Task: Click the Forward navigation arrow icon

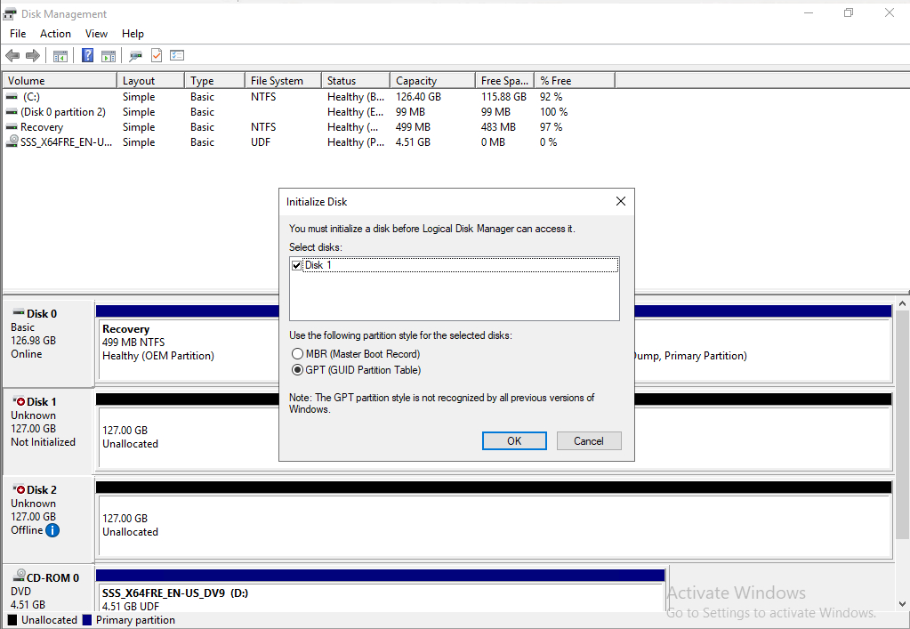Action: point(33,54)
